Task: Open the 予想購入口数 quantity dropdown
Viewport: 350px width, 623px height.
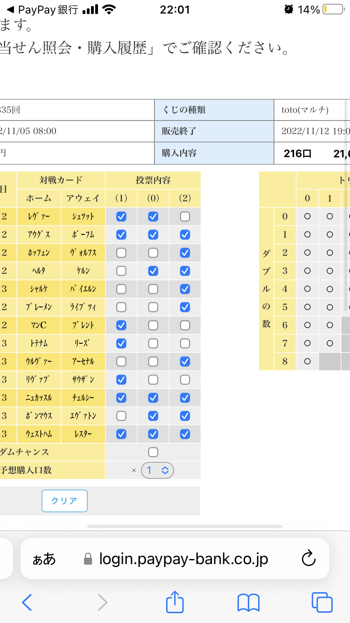Action: (157, 470)
